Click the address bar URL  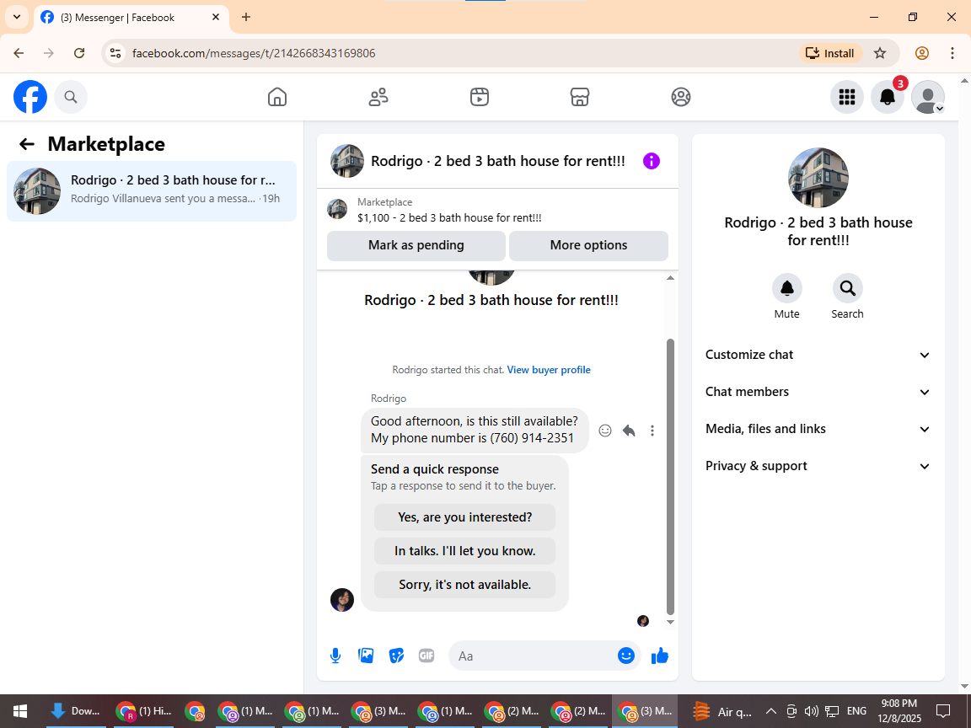[x=253, y=53]
